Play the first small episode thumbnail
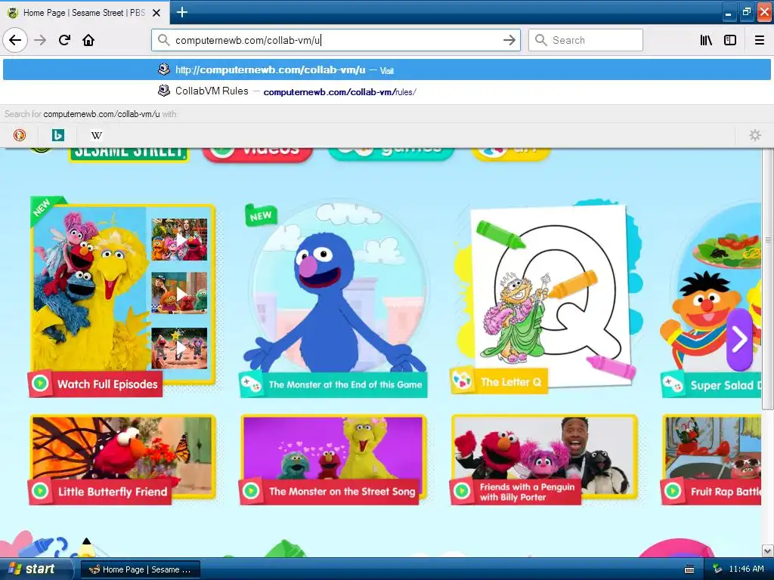Screen dimensions: 774x580 (179, 239)
